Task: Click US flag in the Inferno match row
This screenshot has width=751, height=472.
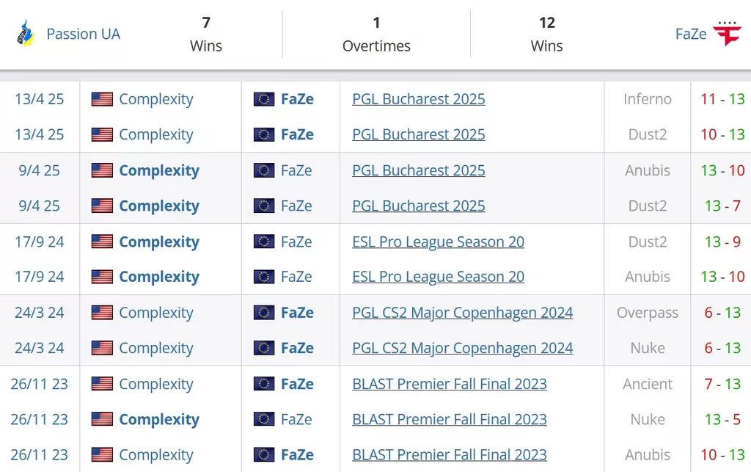Action: point(102,99)
